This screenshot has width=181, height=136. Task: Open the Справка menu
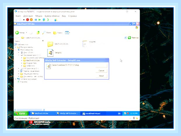[x=72, y=16]
